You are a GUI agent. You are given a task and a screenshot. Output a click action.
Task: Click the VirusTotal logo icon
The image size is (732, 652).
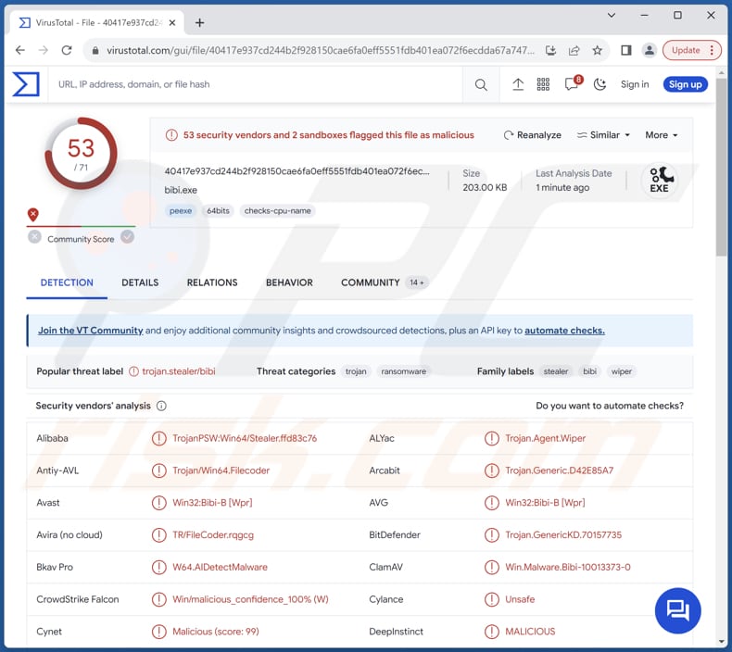pos(26,84)
